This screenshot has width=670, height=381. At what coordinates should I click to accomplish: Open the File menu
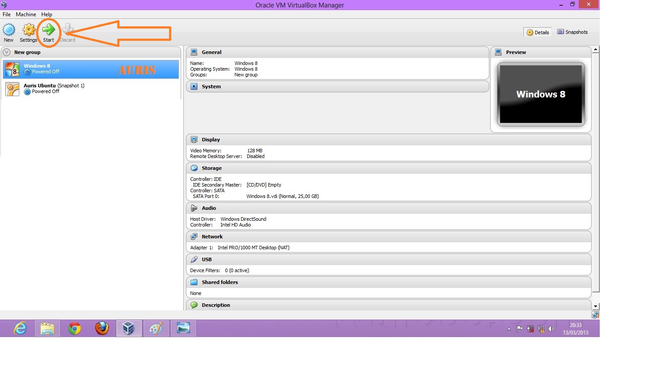point(7,14)
